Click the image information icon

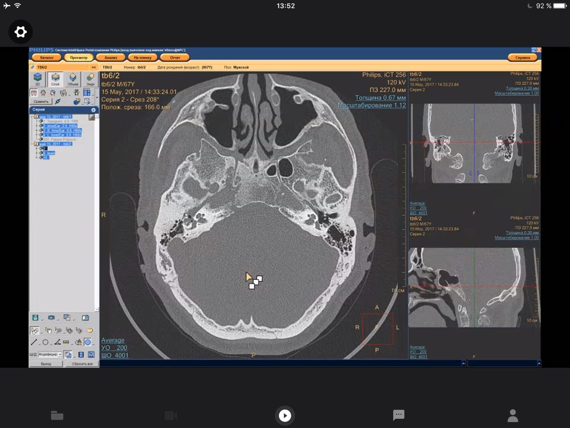coord(91,354)
